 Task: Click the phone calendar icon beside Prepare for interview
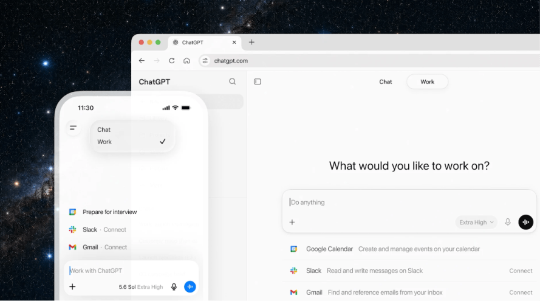(x=72, y=212)
